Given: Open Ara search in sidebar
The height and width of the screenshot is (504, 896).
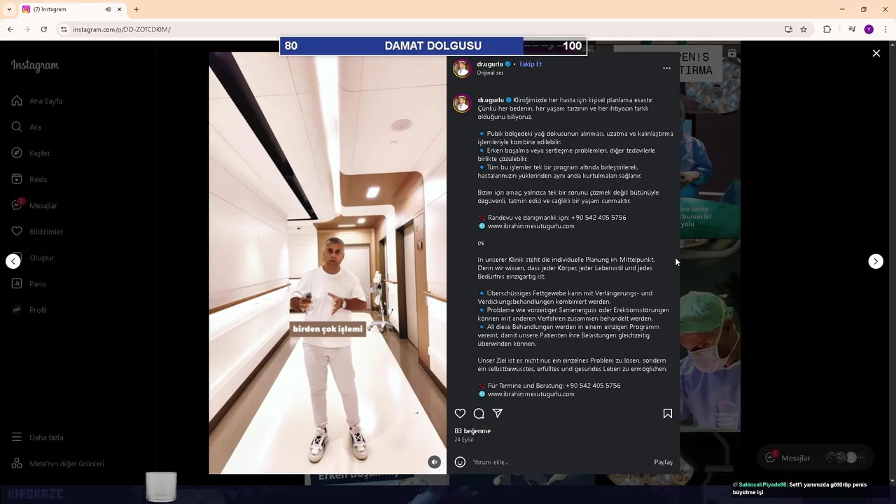Looking at the screenshot, I should coord(27,127).
